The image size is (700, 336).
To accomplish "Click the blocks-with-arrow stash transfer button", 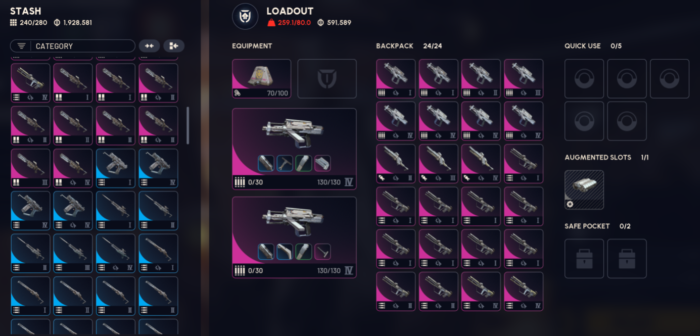I will (x=174, y=46).
